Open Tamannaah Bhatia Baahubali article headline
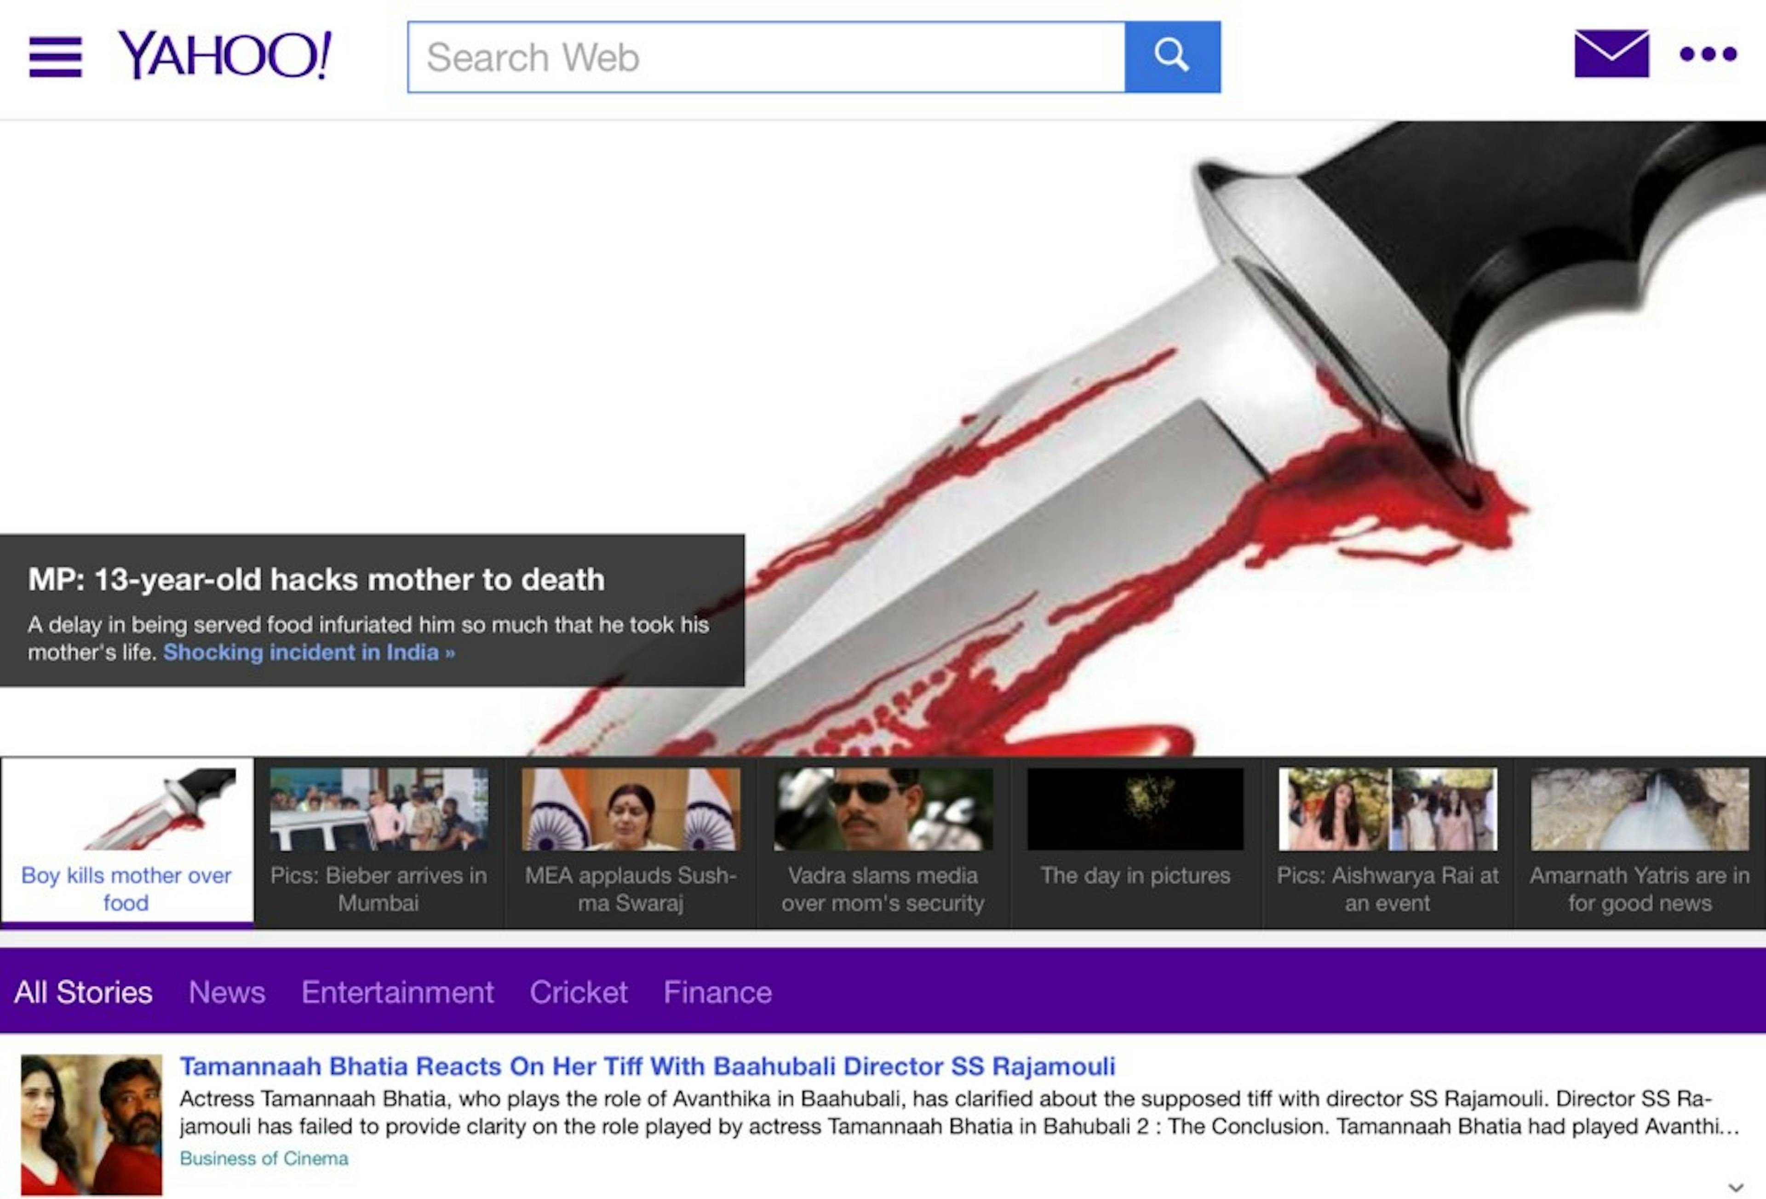Screen dimensions: 1766x1199 647,1066
